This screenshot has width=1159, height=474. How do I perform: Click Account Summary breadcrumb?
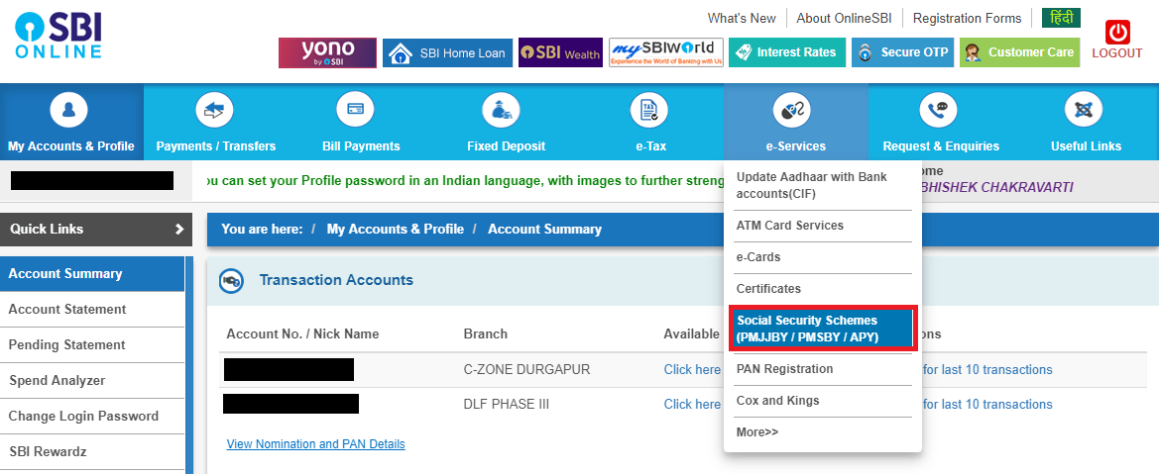pyautogui.click(x=544, y=229)
